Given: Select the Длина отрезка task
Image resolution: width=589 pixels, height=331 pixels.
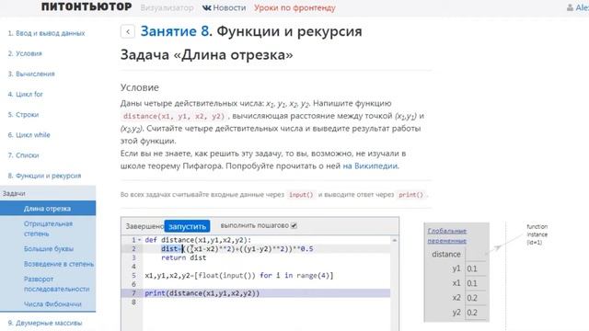Looking at the screenshot, I should point(48,209).
